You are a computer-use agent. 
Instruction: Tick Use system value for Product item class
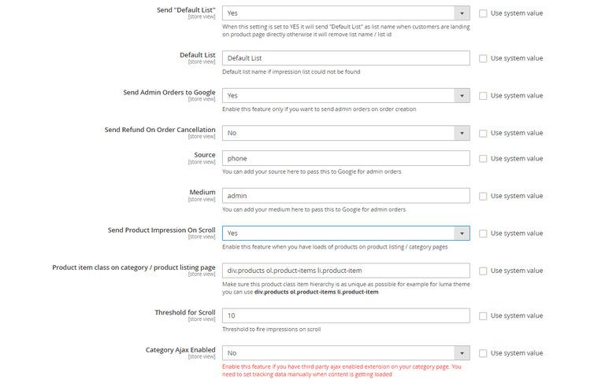483,271
